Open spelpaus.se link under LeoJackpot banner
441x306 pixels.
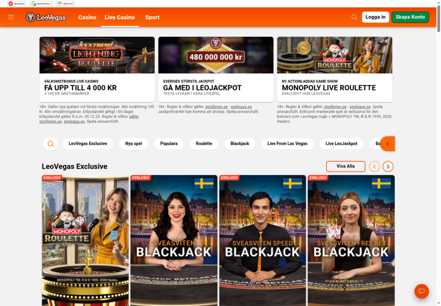(x=241, y=107)
